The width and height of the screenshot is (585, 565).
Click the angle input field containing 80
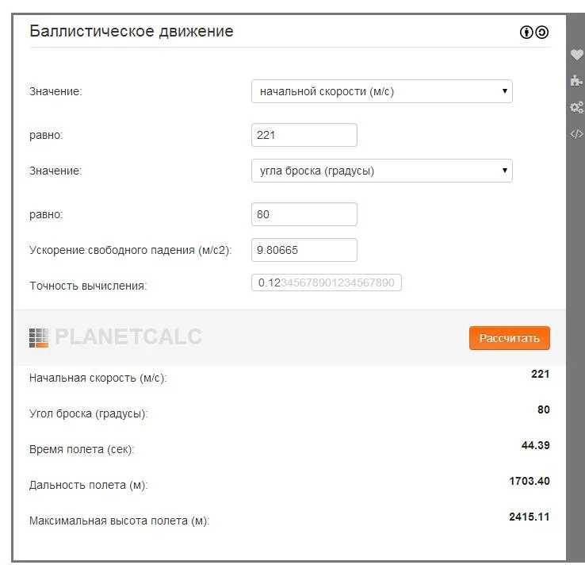304,214
